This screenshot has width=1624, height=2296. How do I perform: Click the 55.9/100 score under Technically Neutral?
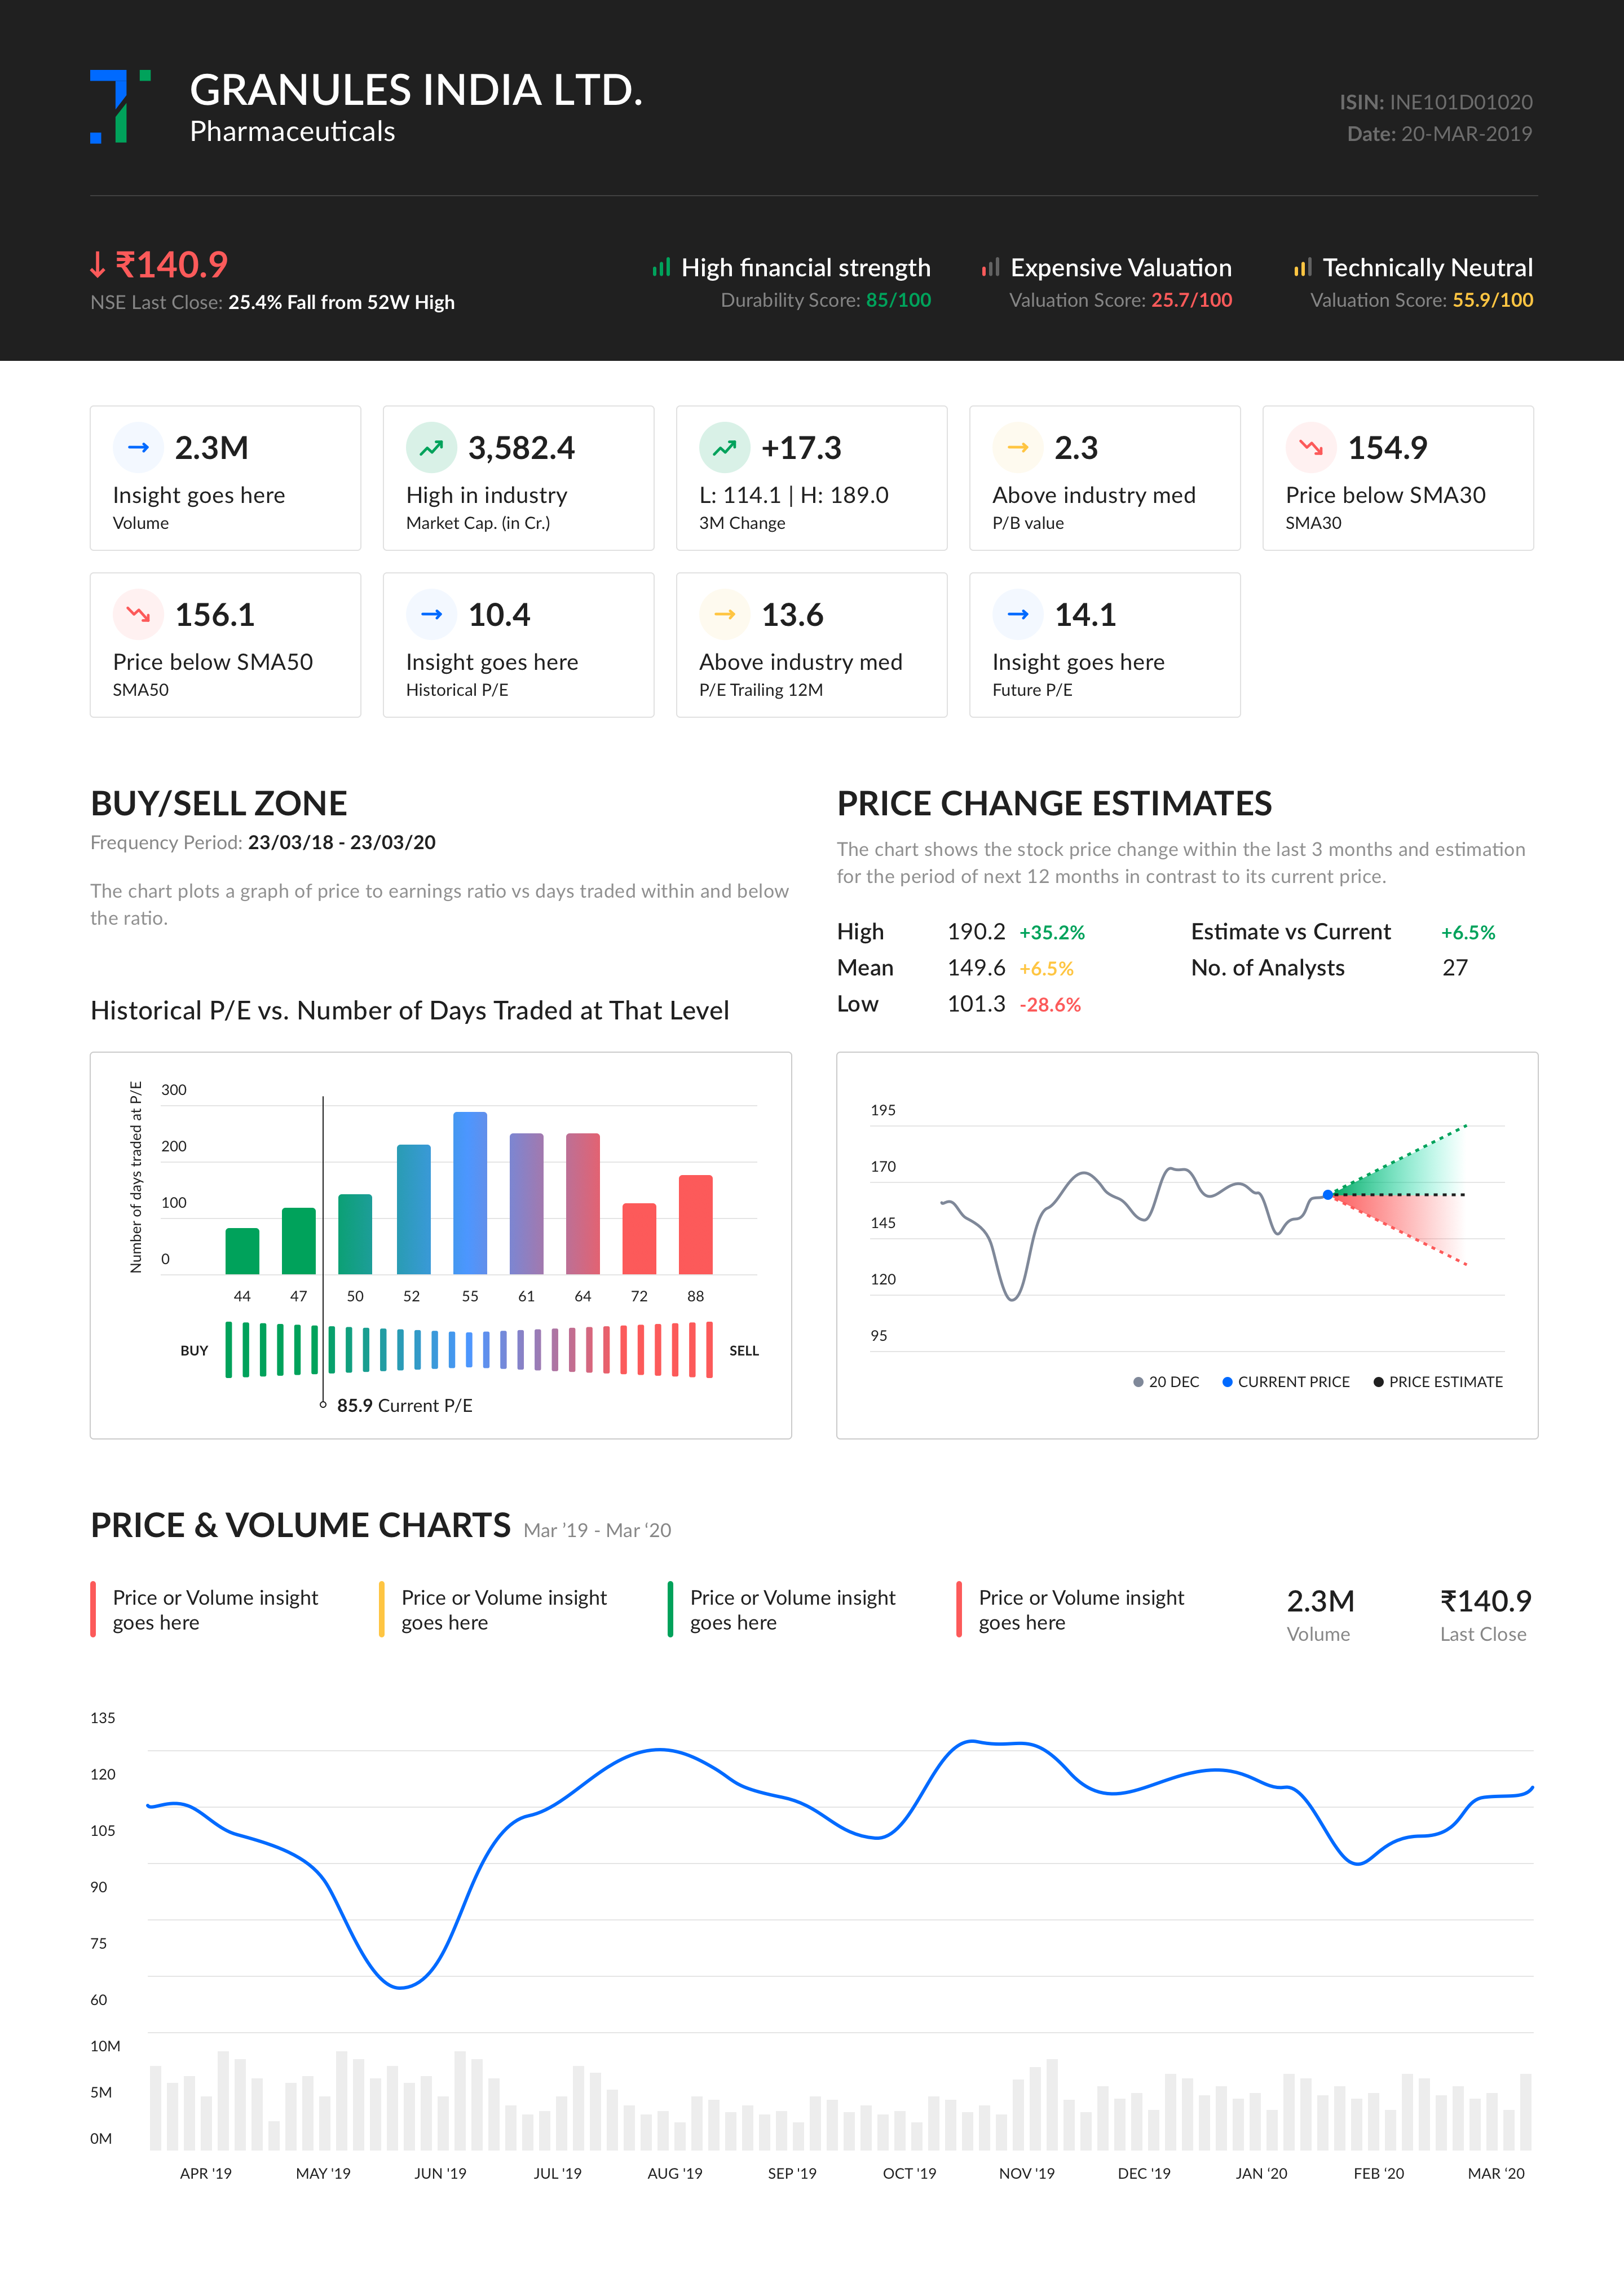tap(1493, 300)
